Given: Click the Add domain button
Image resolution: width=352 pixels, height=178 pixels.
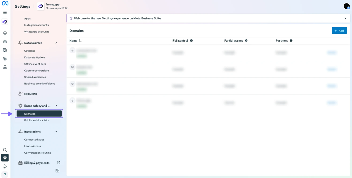Looking at the screenshot, I should coord(339,31).
